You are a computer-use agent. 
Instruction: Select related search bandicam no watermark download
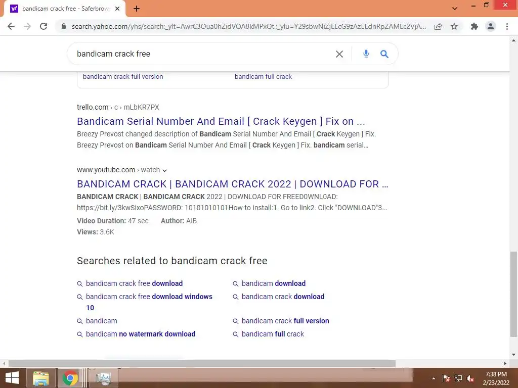(141, 334)
